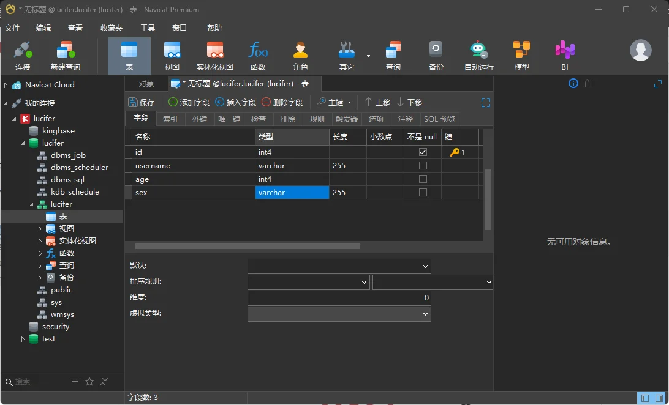The width and height of the screenshot is (669, 405).
Task: Enable 不是 null for the username field
Action: pyautogui.click(x=423, y=166)
